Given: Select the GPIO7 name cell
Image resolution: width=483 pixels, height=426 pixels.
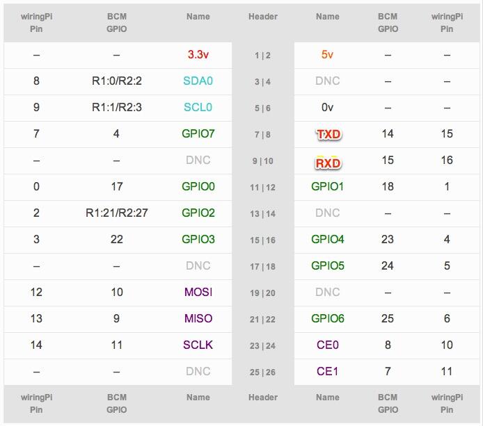Looking at the screenshot, I should coord(198,134).
